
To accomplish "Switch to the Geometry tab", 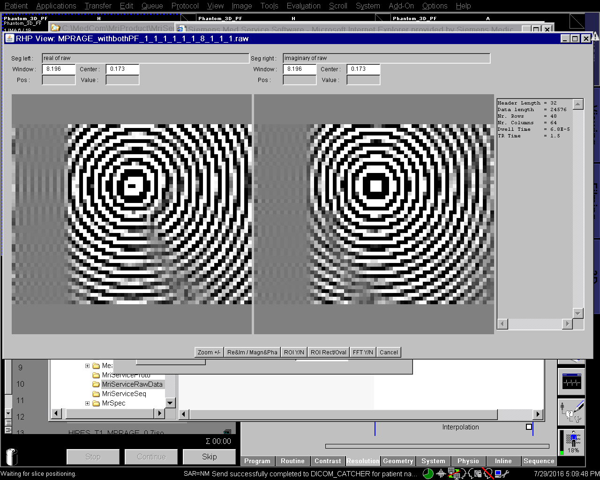I will pyautogui.click(x=398, y=461).
